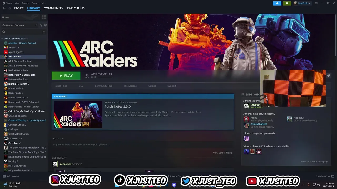The image size is (337, 189).
Task: Open the PAPICHULO profile tab
Action: [x=76, y=8]
